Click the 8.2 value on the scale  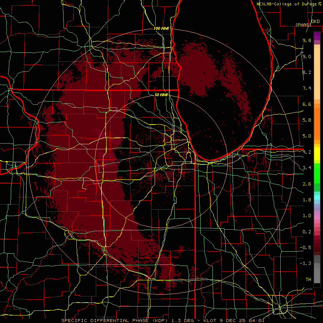pyautogui.click(x=307, y=72)
